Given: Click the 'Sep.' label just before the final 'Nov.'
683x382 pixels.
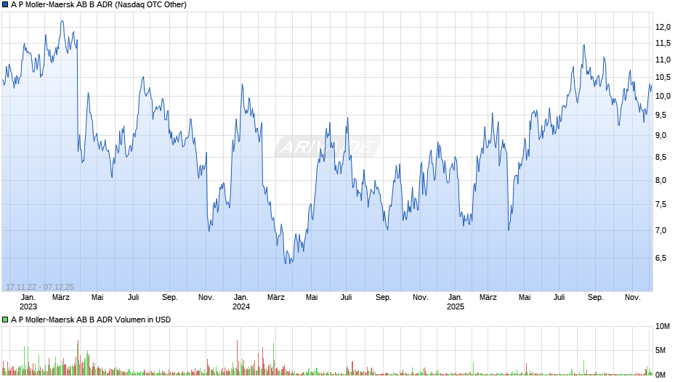Looking at the screenshot, I should pos(596,298).
